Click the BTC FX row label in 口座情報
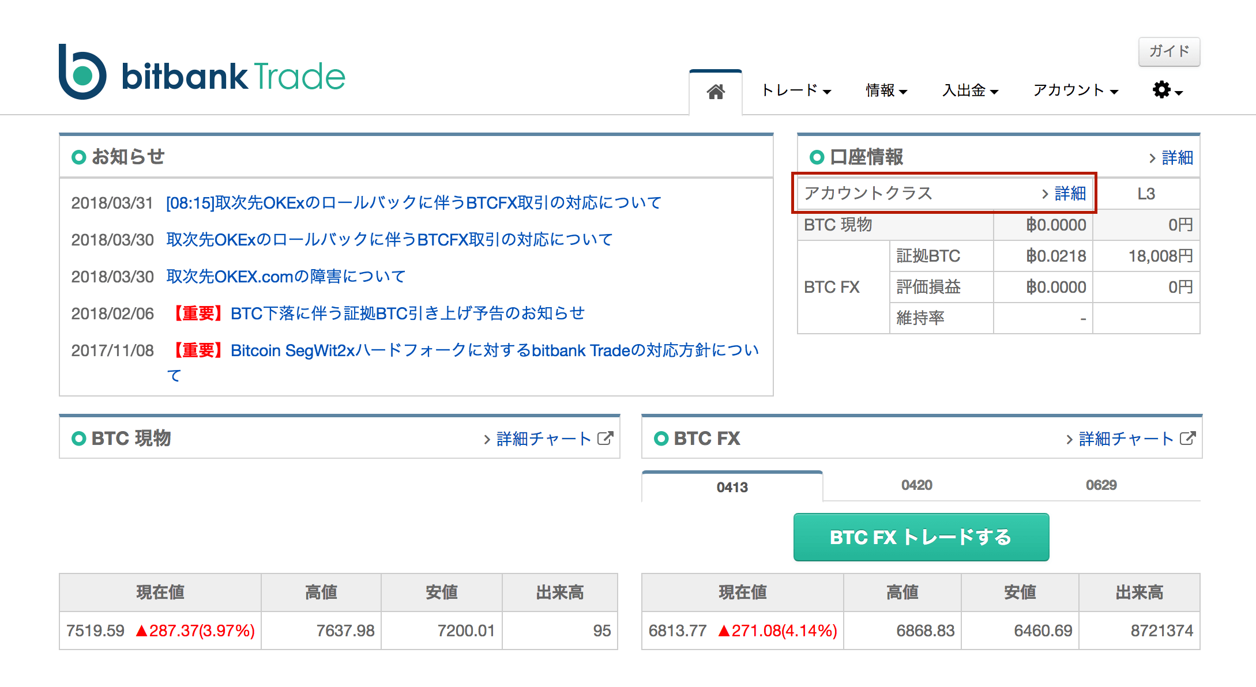The image size is (1256, 687). point(832,287)
